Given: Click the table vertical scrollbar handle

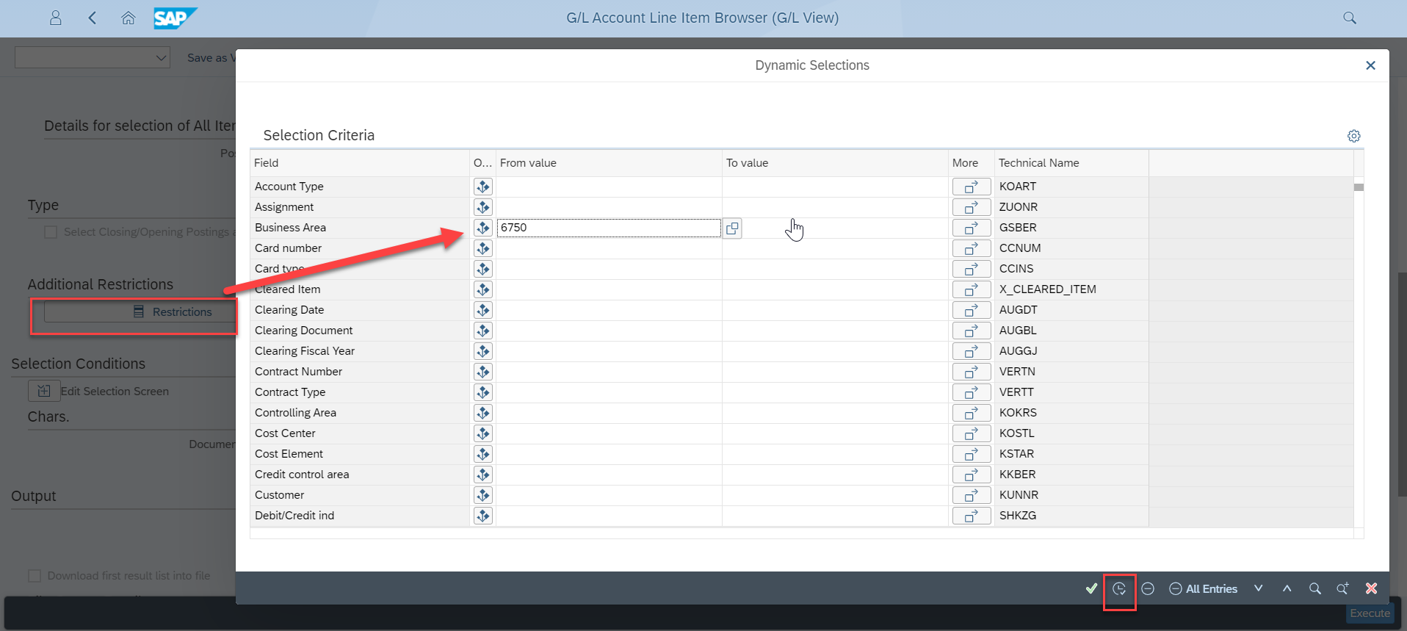Looking at the screenshot, I should click(1359, 187).
